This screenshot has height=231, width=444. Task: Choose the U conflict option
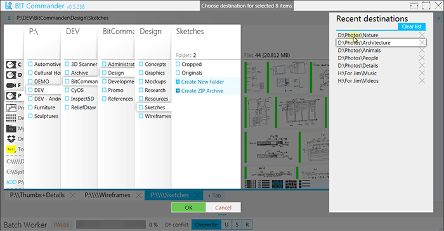(x=226, y=225)
